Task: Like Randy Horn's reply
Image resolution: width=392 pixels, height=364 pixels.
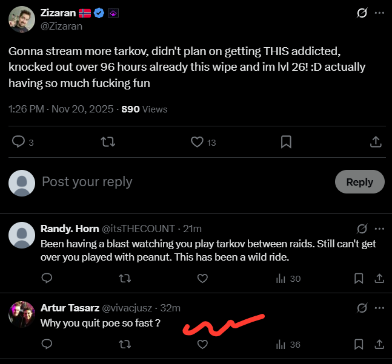Action: [x=203, y=279]
